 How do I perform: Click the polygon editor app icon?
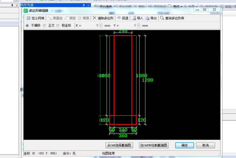click(x=26, y=11)
